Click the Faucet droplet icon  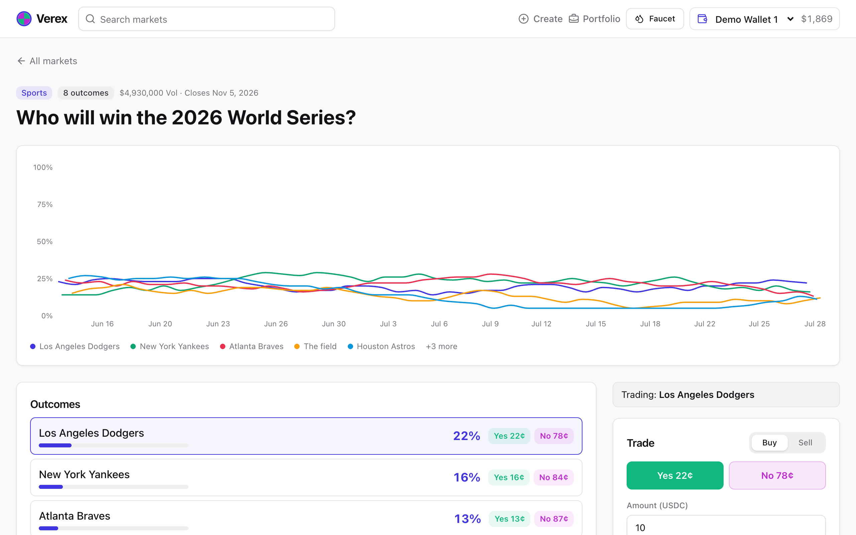click(x=639, y=19)
